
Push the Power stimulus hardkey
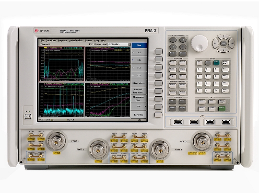click(183, 102)
